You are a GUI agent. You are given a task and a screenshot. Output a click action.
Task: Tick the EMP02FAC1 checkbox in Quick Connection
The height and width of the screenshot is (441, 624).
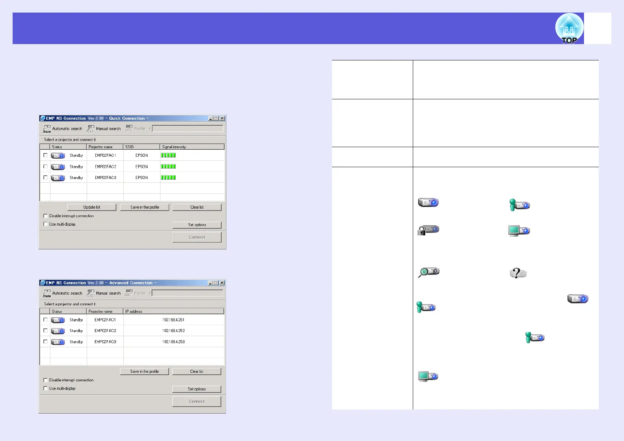tap(45, 155)
